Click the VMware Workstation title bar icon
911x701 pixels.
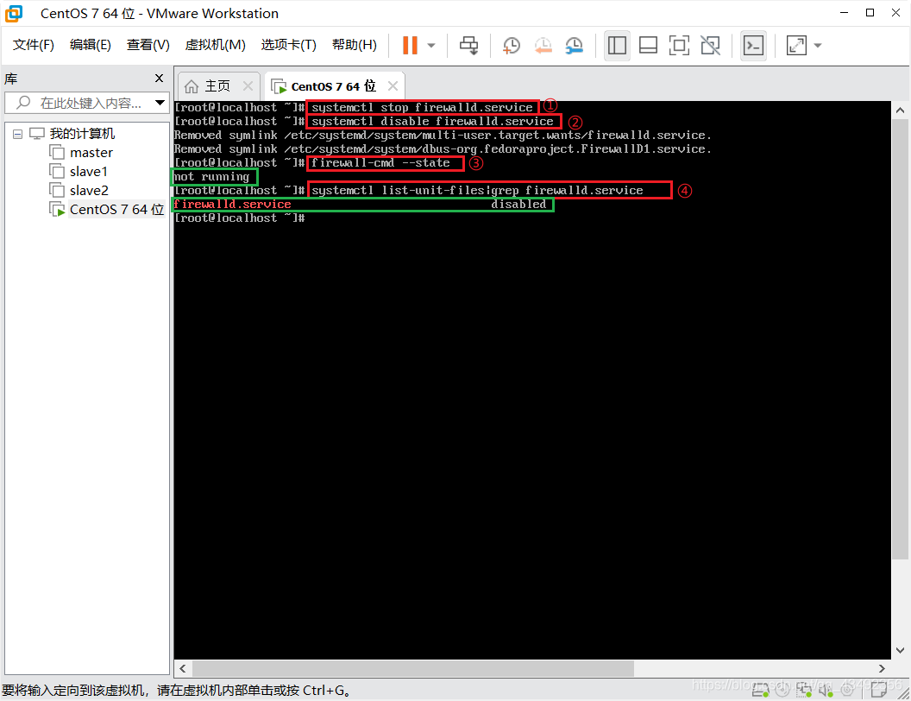click(13, 13)
